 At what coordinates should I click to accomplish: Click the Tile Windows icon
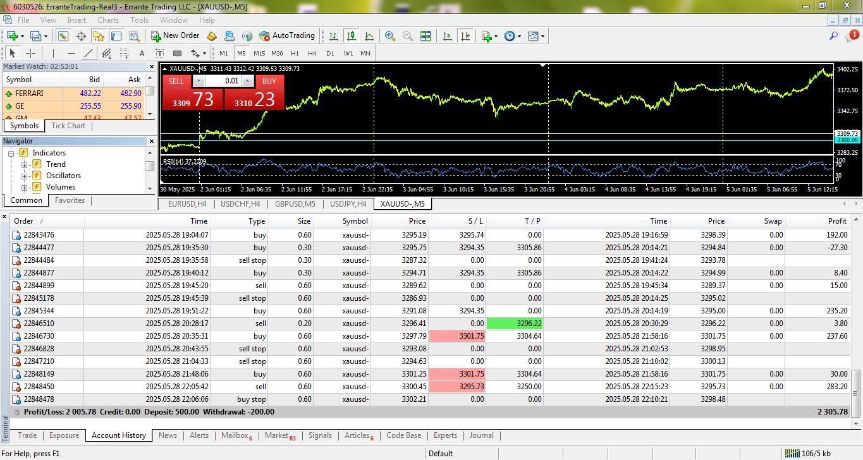coord(425,36)
